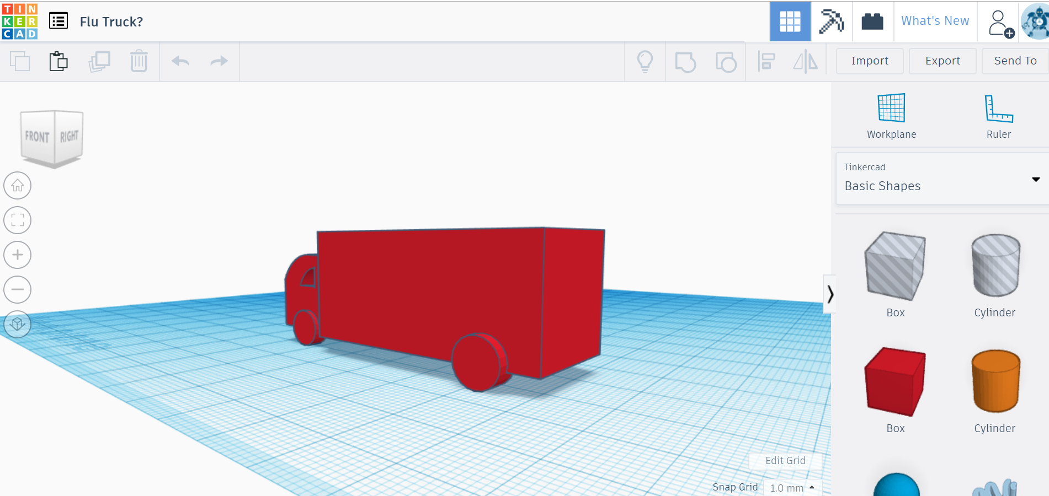The width and height of the screenshot is (1049, 496).
Task: Open the designs list icon
Action: tap(58, 21)
